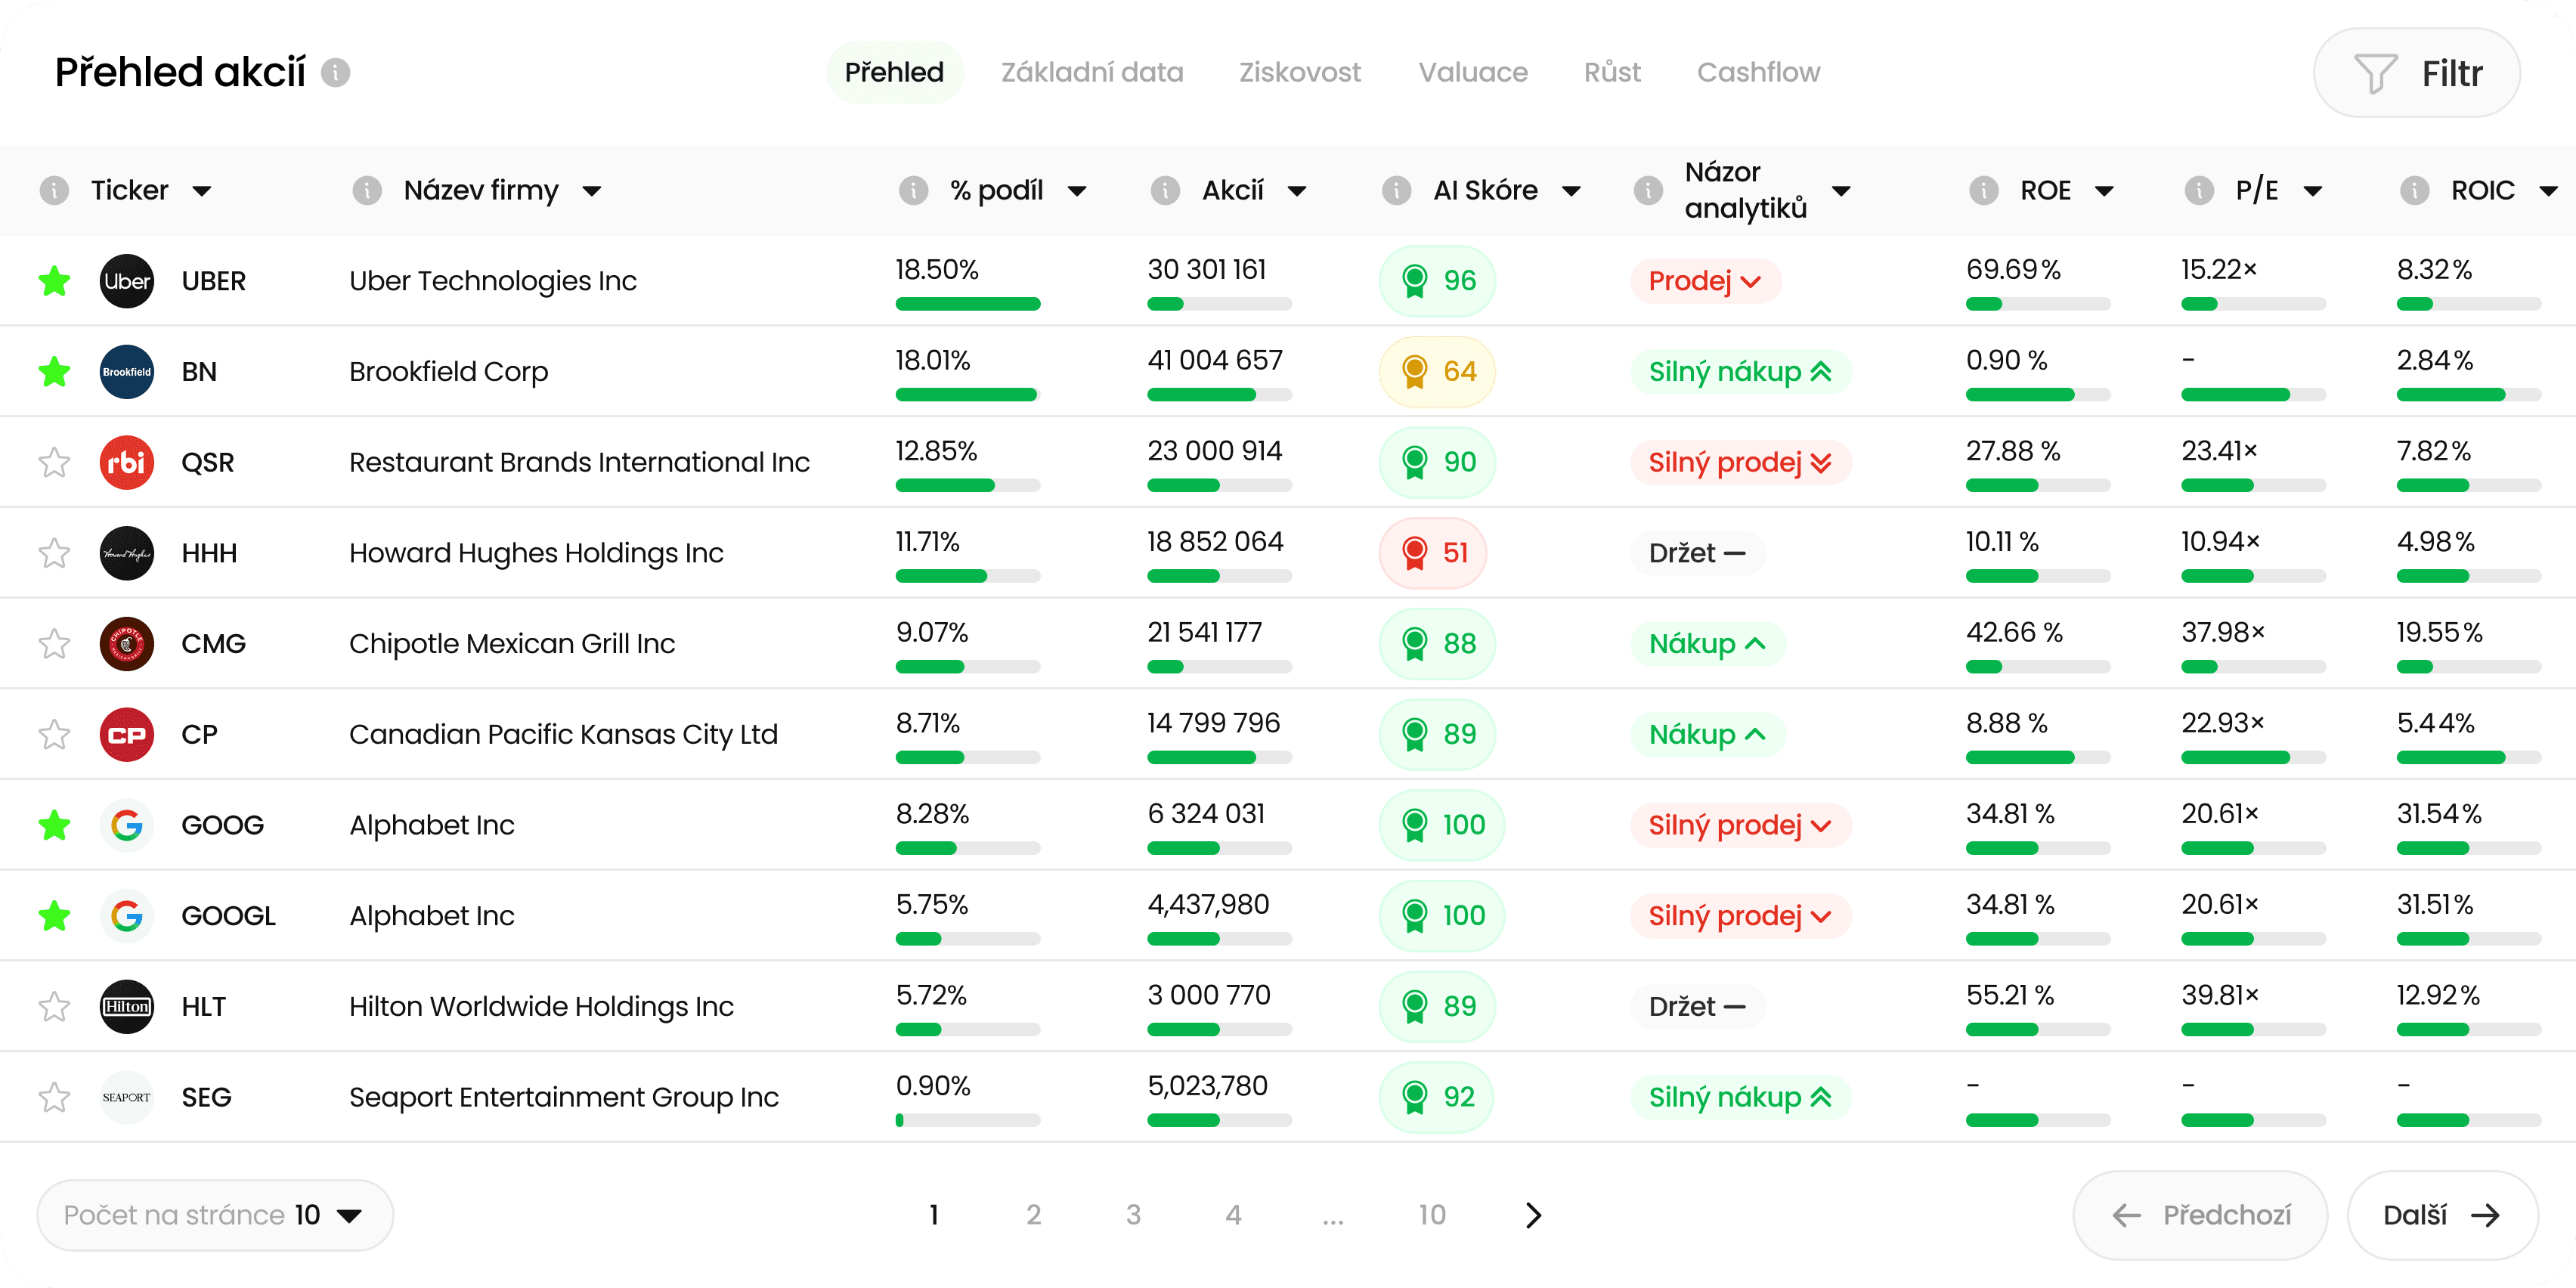Click the info icon beside AI Skóre header
The width and height of the screenshot is (2576, 1288).
tap(1396, 190)
